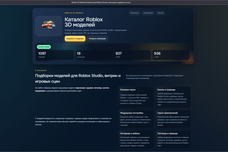Open the Каталог nav pill
228x152 pixels.
(160, 13)
